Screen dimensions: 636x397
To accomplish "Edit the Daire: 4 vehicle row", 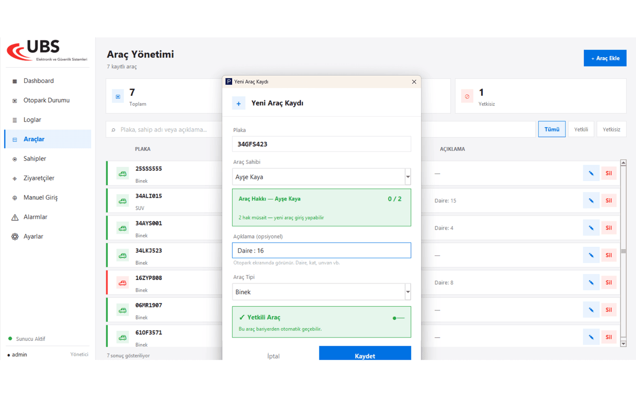I will (x=591, y=228).
